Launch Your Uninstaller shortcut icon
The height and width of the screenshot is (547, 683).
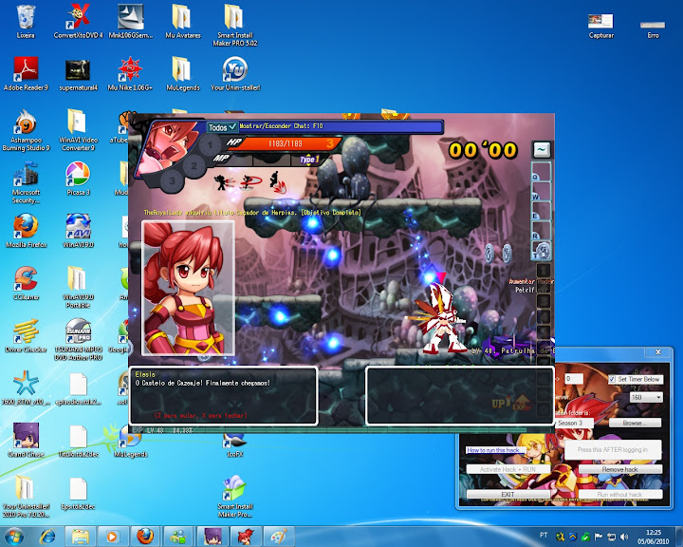[235, 74]
